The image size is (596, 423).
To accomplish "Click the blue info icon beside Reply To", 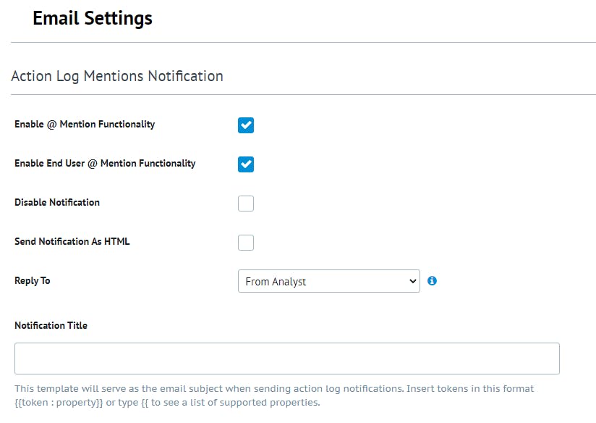I will 432,281.
